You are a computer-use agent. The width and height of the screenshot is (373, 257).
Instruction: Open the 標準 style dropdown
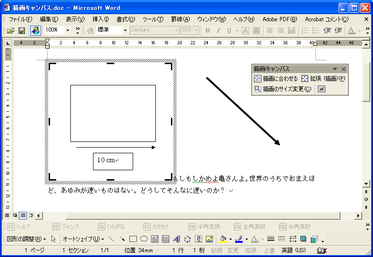(125, 30)
